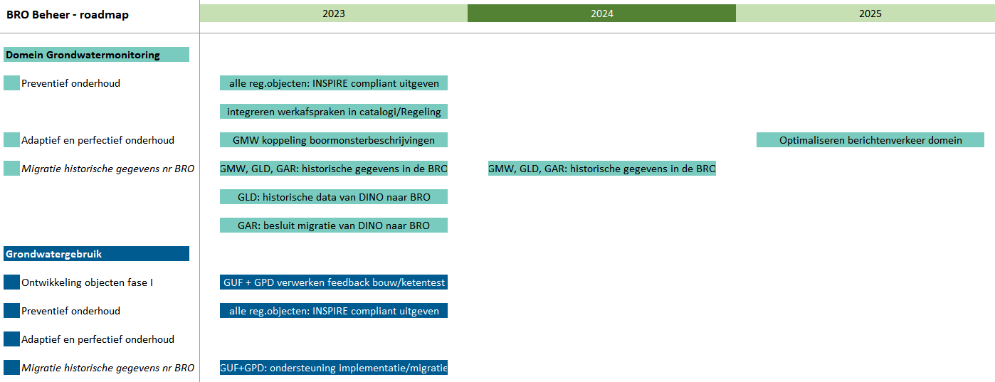The width and height of the screenshot is (995, 382).
Task: Click GUF+GPD: ondersteuning implementatie/migratie bar
Action: tap(334, 368)
